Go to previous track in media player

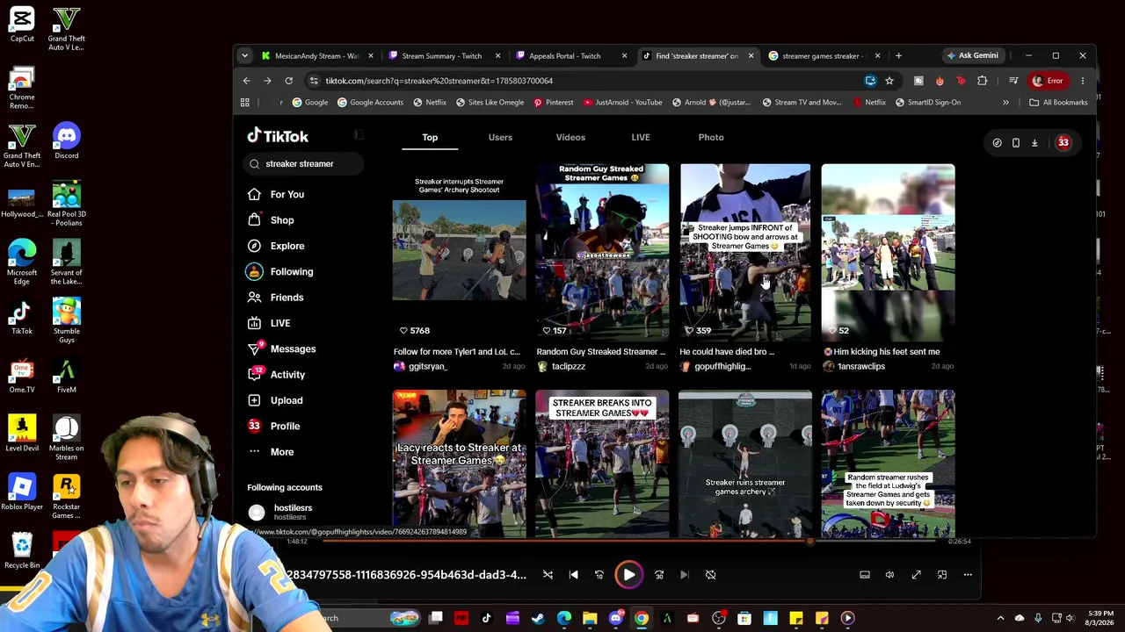[x=574, y=575]
